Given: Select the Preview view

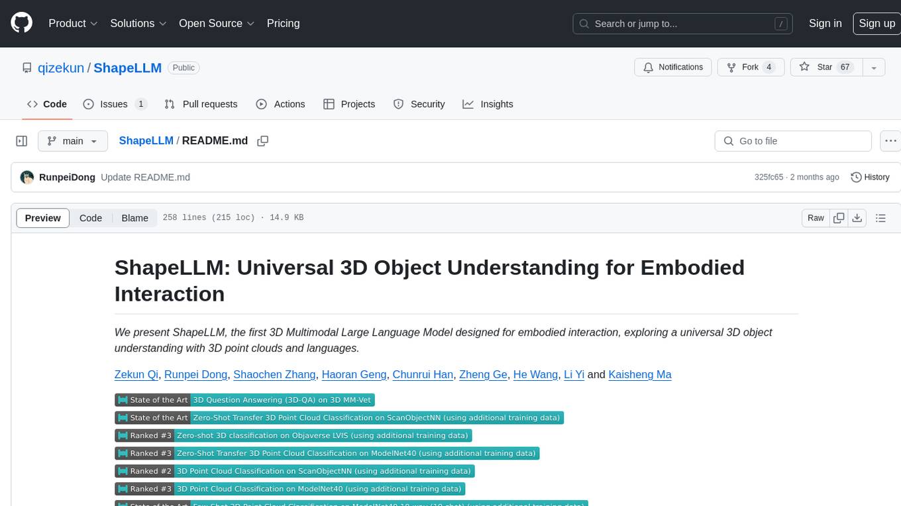Looking at the screenshot, I should coord(43,218).
